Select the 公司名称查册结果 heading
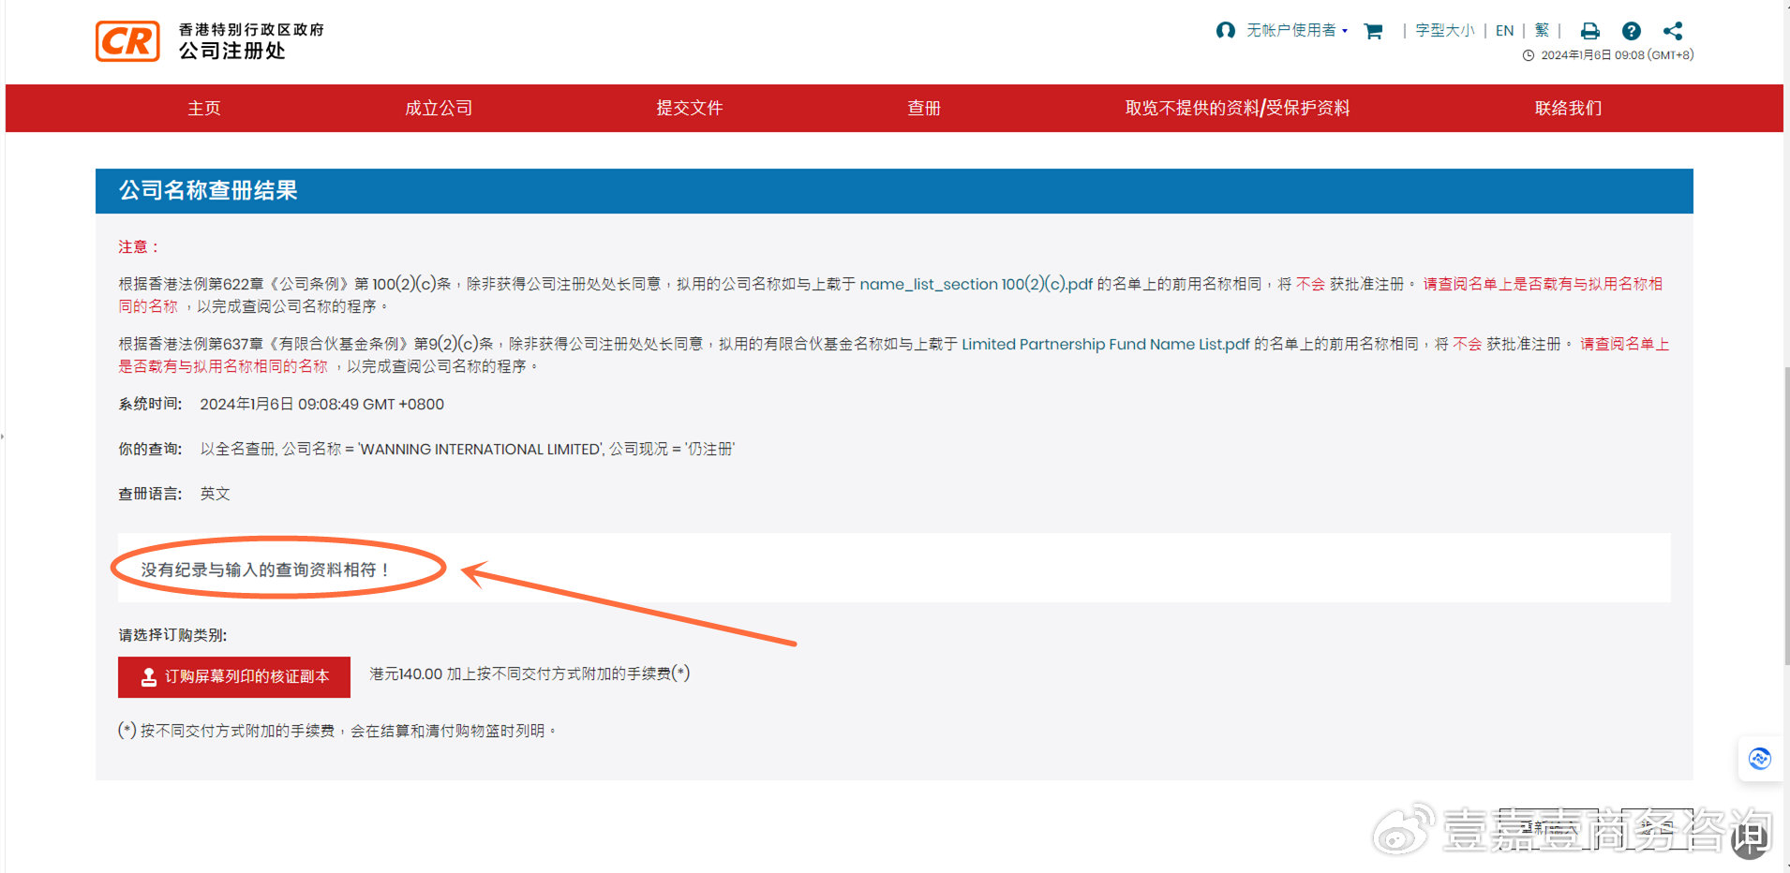Screen dimensions: 1790x873 pyautogui.click(x=208, y=191)
